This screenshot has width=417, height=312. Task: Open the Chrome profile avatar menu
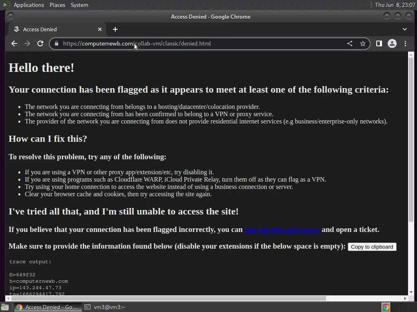pos(392,43)
